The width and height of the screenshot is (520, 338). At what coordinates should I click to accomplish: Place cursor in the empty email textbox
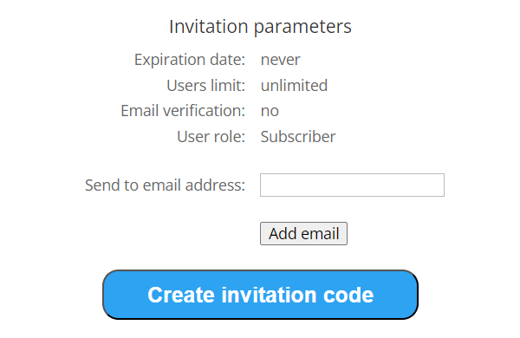tap(352, 185)
